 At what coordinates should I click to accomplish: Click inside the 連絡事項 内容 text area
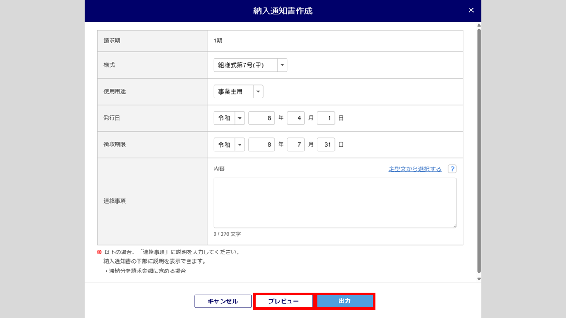(x=335, y=203)
